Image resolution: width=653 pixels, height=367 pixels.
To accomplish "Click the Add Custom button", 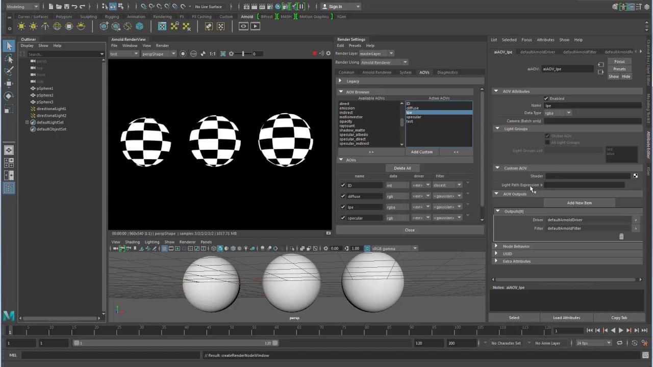I will (421, 152).
